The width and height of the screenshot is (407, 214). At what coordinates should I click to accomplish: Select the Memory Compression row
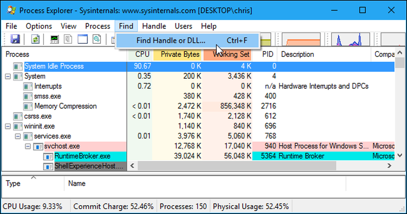click(x=199, y=106)
